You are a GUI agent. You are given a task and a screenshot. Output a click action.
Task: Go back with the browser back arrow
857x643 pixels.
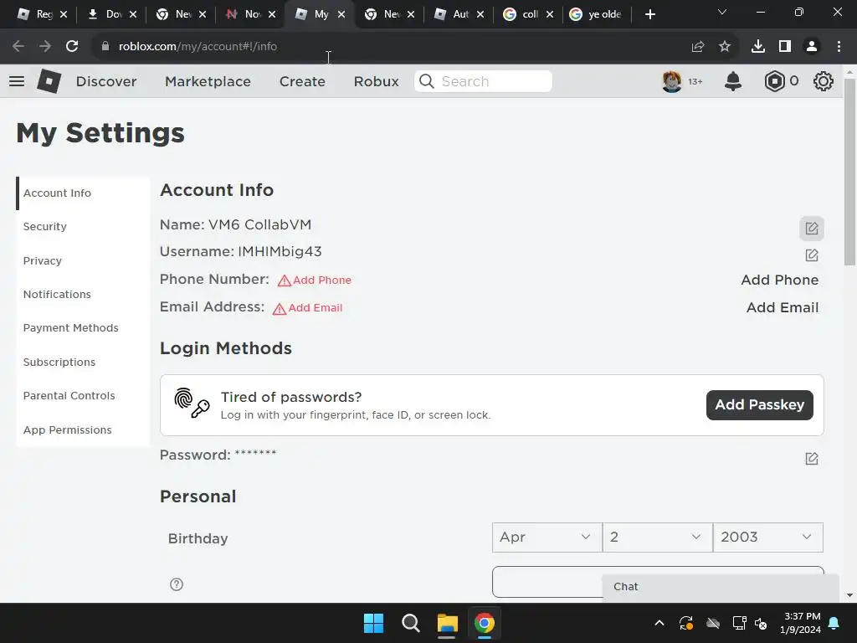pyautogui.click(x=18, y=46)
